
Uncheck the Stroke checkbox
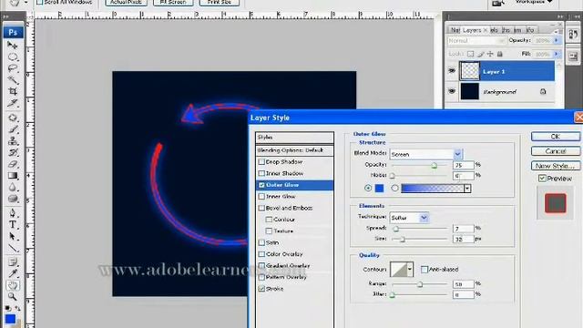261,289
